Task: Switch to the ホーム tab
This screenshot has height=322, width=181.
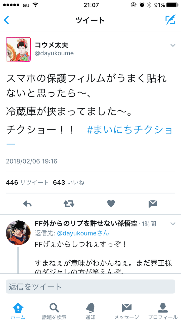Action: 18,311
